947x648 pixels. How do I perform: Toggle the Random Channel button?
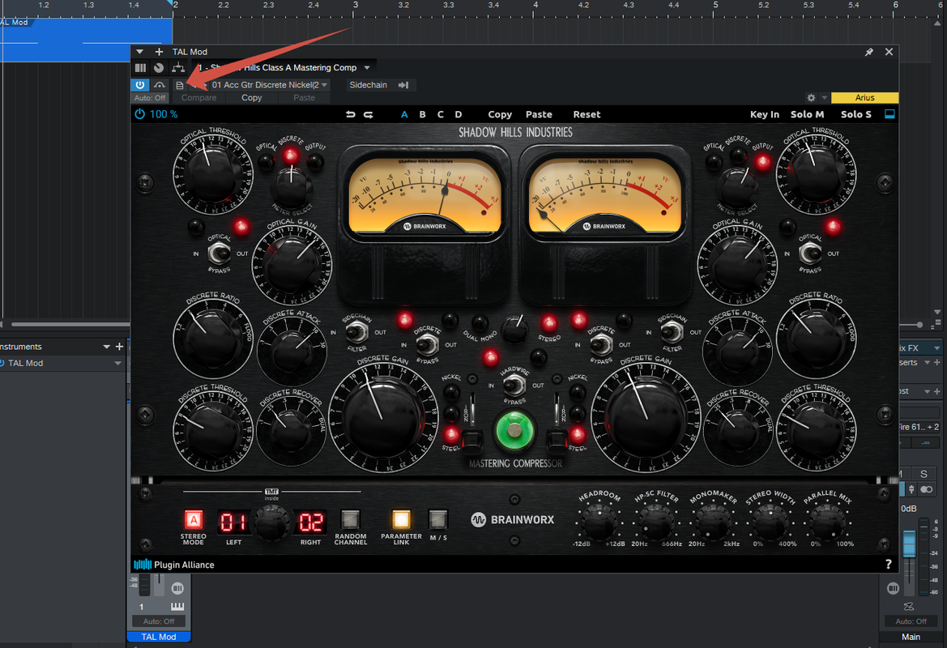[x=350, y=519]
